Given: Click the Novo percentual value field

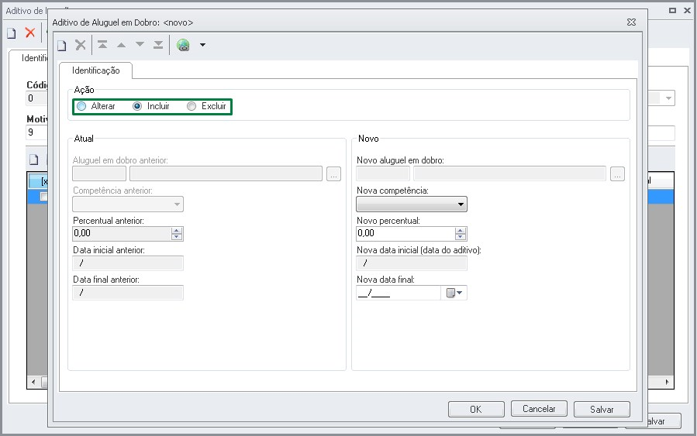Looking at the screenshot, I should coord(405,234).
